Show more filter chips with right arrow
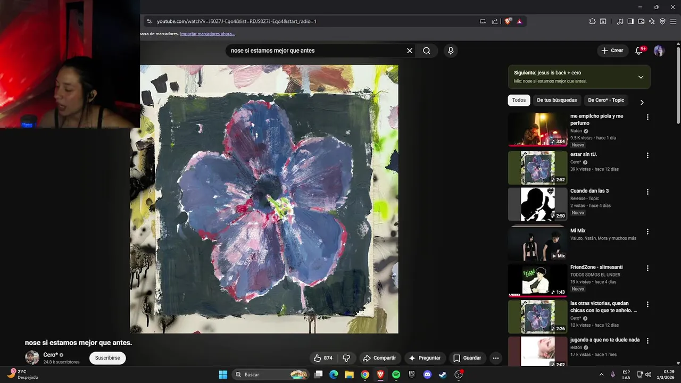This screenshot has height=383, width=681. pos(642,102)
